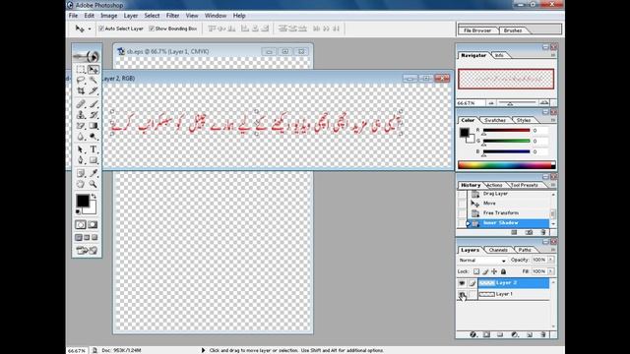
Task: Open the Opacity slider arrow
Action: click(551, 260)
